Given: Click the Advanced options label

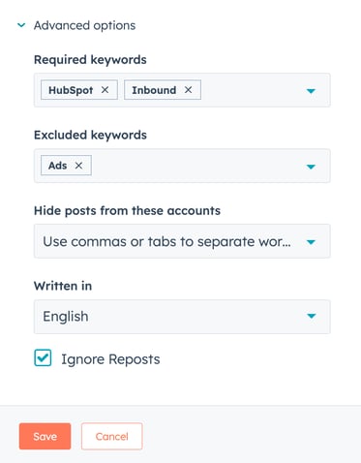Looking at the screenshot, I should (84, 25).
